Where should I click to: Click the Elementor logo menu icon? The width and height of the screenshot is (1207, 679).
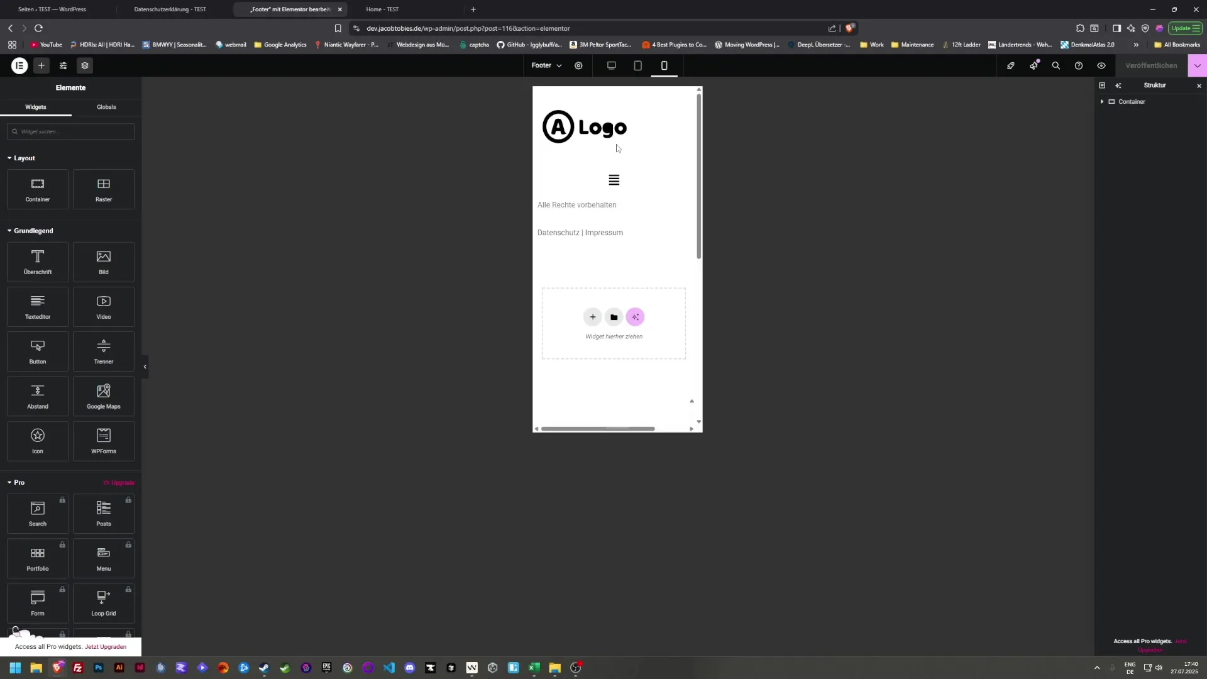(x=19, y=65)
